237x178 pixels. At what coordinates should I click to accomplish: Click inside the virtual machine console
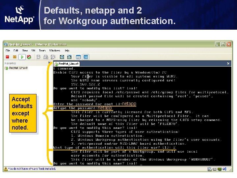click(142, 116)
